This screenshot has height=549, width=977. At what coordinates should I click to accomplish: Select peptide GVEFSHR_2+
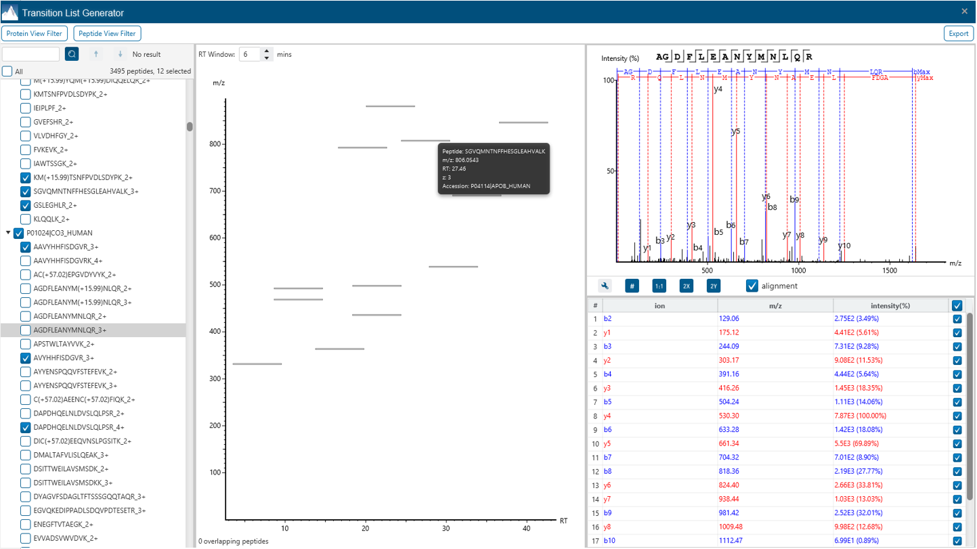click(x=52, y=122)
